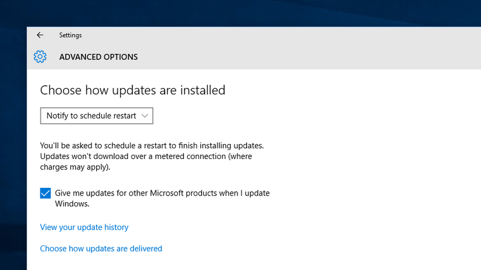Click the desktop background above the Settings window
The image size is (481, 270).
(x=240, y=13)
